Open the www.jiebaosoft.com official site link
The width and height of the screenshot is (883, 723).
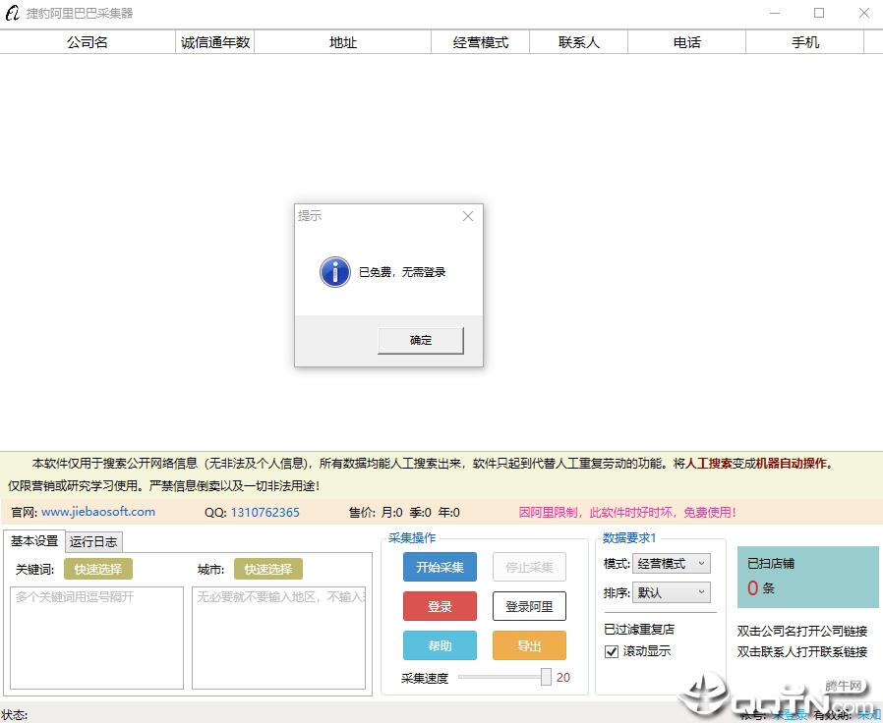(98, 512)
